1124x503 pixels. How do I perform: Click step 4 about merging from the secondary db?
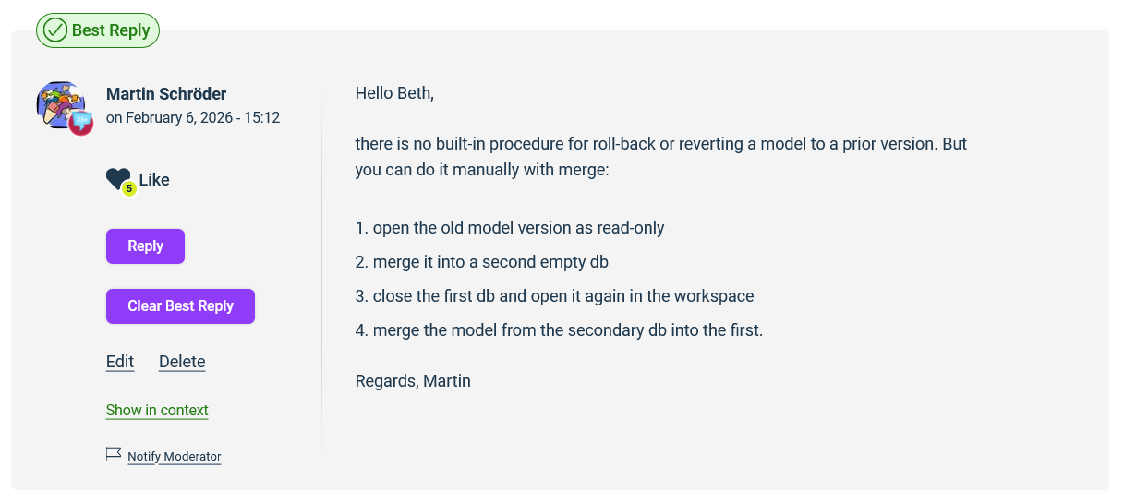click(559, 330)
